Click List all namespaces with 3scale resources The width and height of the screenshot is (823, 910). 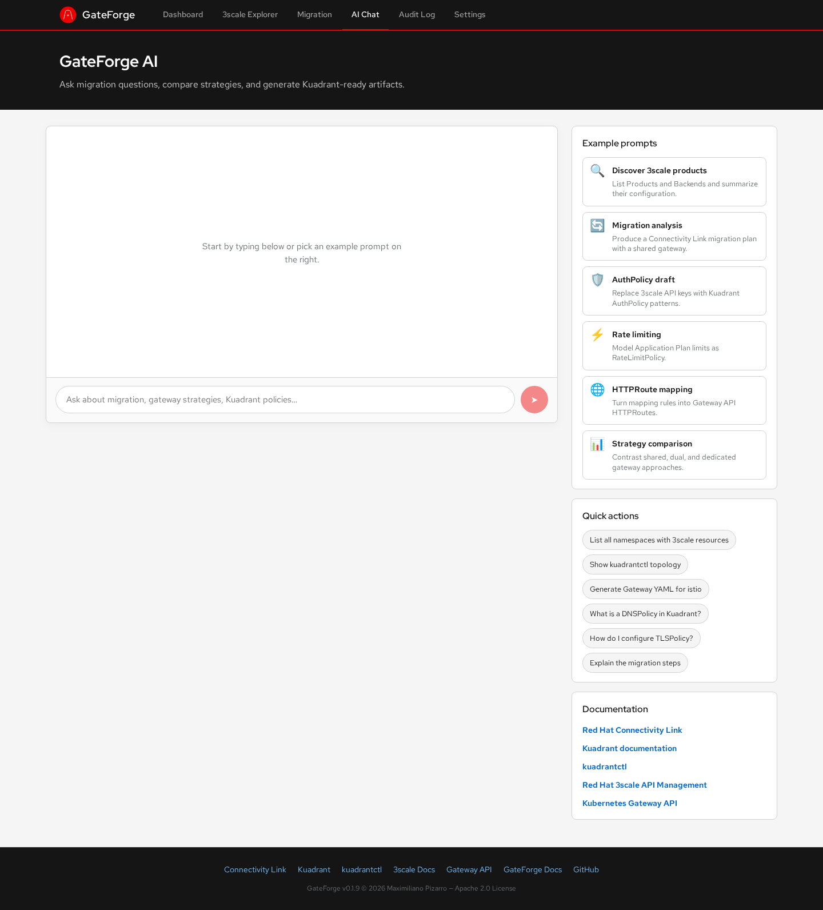659,540
